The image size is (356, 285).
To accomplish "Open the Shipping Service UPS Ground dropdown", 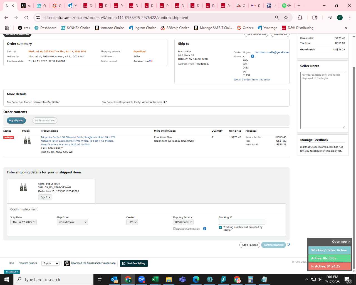I will 183,222.
